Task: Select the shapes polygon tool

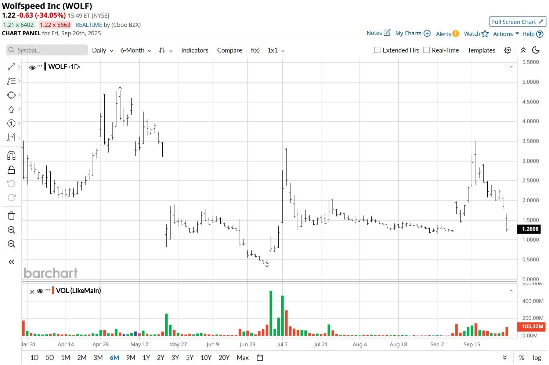Action: [11, 95]
